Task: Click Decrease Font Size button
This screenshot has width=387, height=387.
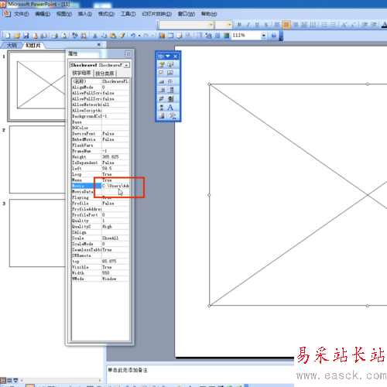Action: coord(353,25)
